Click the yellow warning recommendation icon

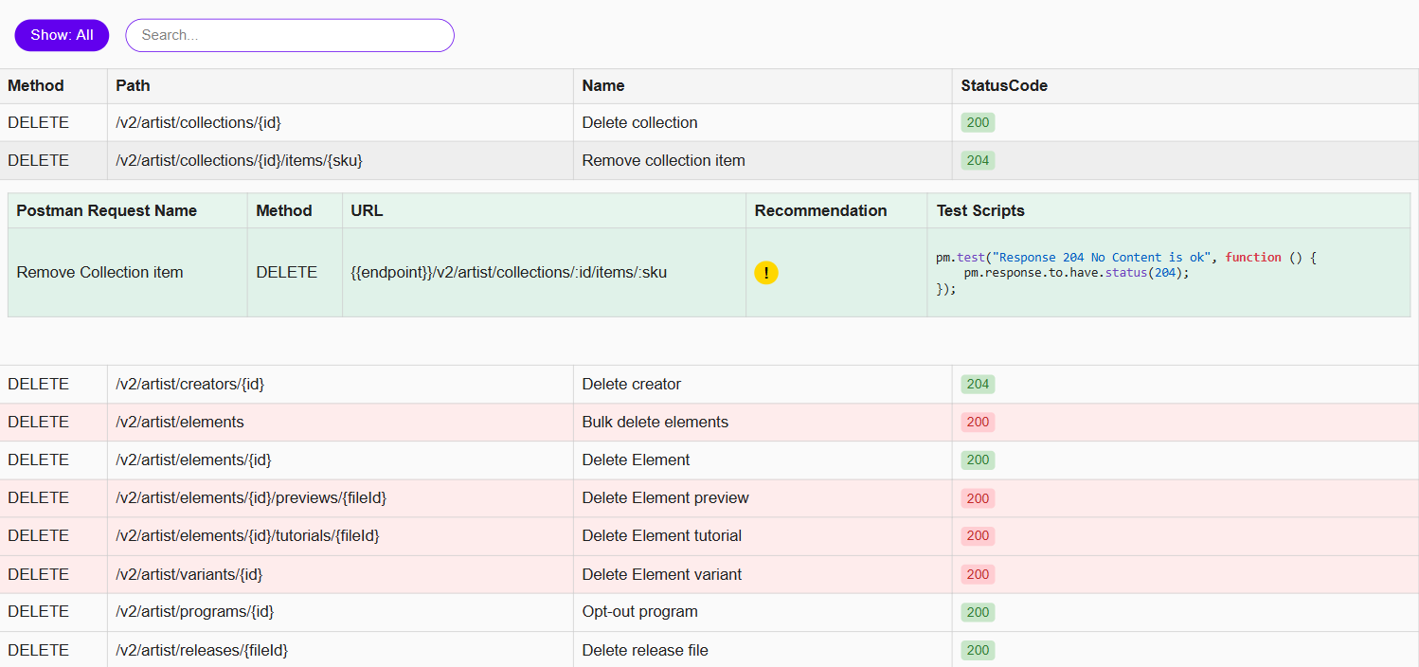(x=766, y=273)
